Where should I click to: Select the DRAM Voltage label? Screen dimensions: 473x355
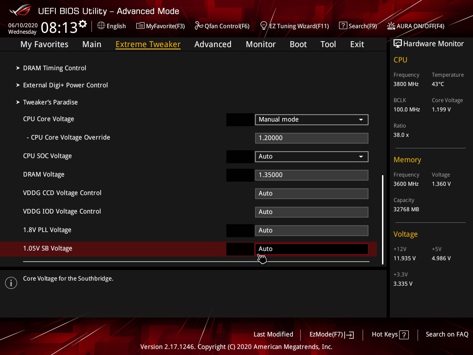[x=44, y=174]
